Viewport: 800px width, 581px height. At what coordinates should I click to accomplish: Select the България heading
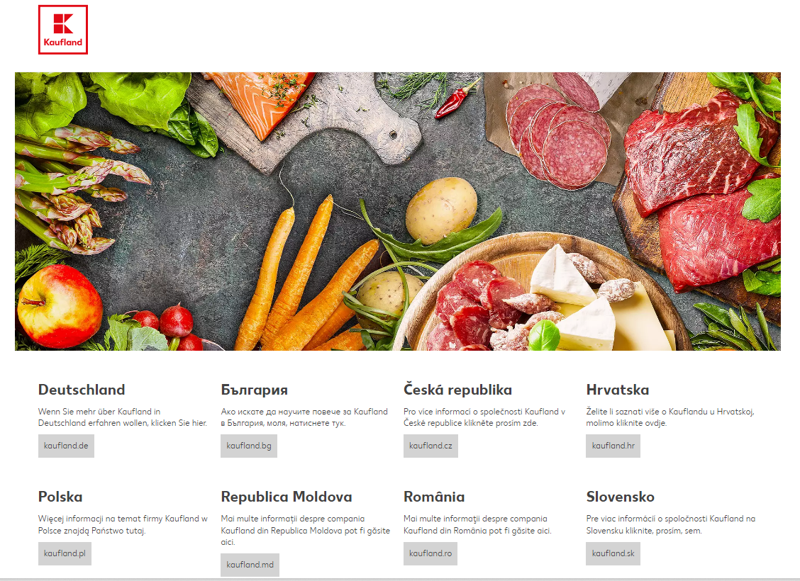click(x=255, y=390)
